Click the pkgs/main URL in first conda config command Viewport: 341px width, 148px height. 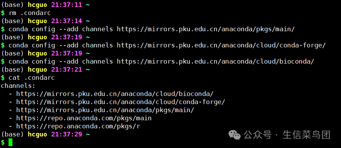pyautogui.click(x=206, y=29)
